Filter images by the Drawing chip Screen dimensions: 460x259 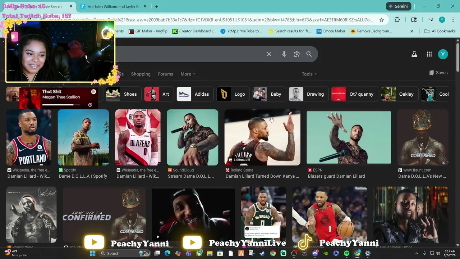308,94
